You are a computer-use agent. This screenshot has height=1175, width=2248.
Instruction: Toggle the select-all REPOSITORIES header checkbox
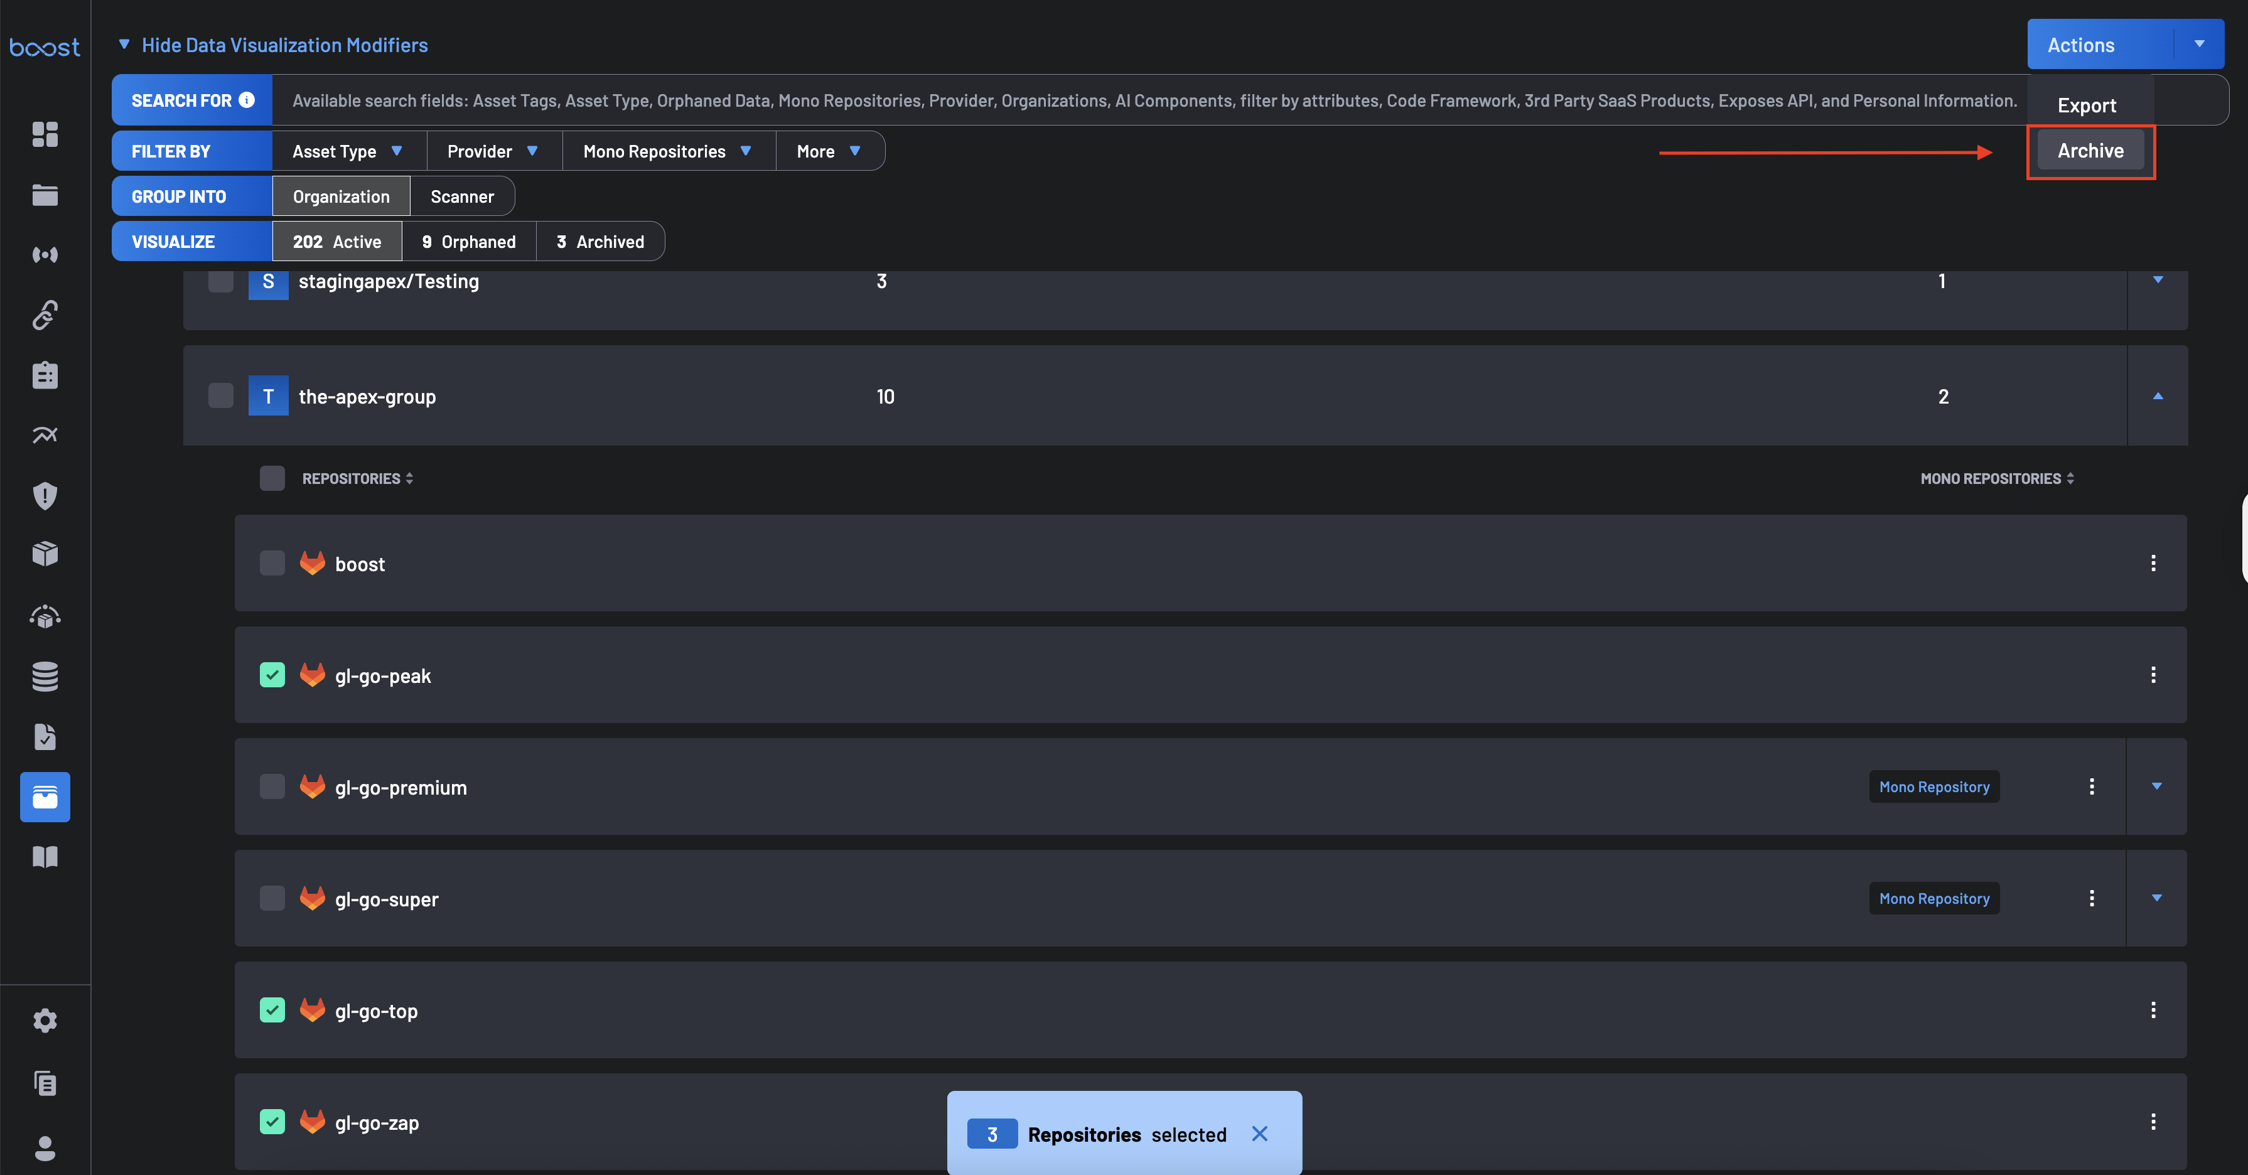[272, 478]
